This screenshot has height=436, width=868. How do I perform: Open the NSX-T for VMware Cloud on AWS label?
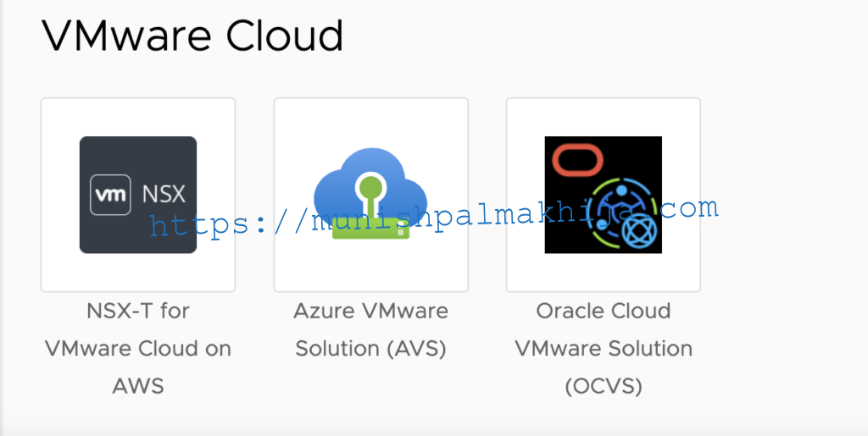(138, 349)
